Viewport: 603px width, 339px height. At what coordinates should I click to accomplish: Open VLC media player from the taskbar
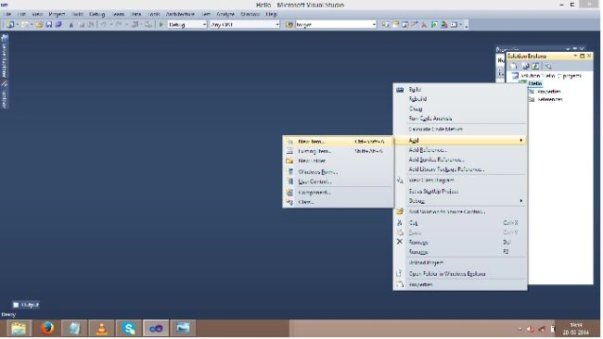click(x=101, y=328)
